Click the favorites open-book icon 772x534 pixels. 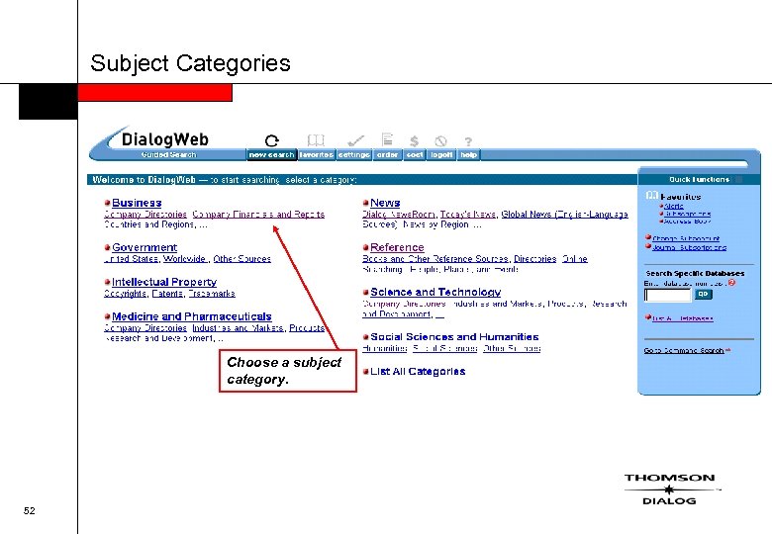(x=316, y=140)
